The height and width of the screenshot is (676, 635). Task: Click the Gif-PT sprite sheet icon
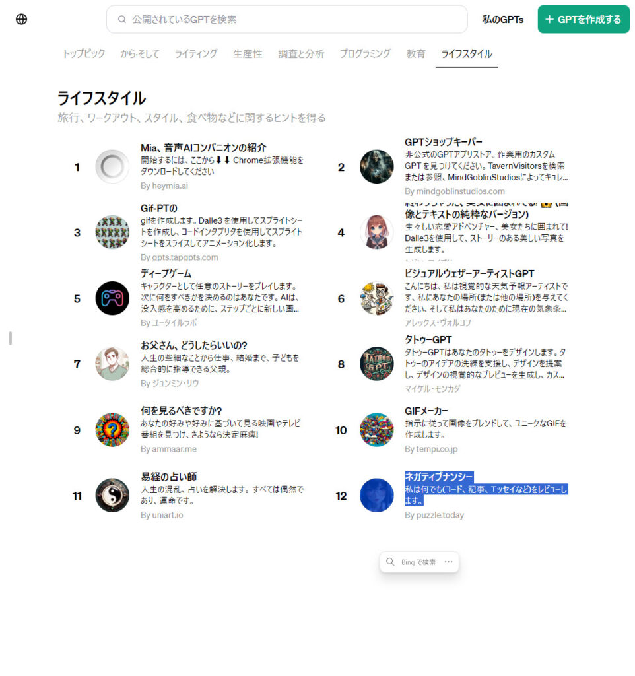[112, 232]
